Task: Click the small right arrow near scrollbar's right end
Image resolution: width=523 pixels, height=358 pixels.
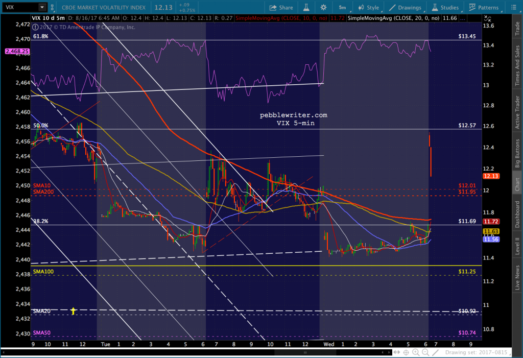Action: click(389, 352)
